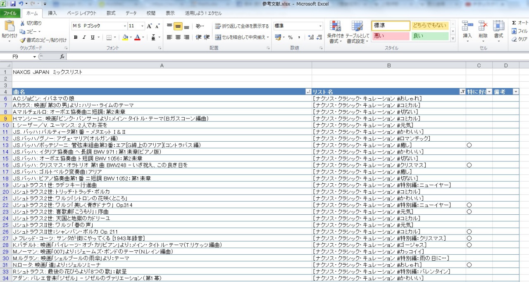Click the Paste clipboard icon

(x=9, y=26)
